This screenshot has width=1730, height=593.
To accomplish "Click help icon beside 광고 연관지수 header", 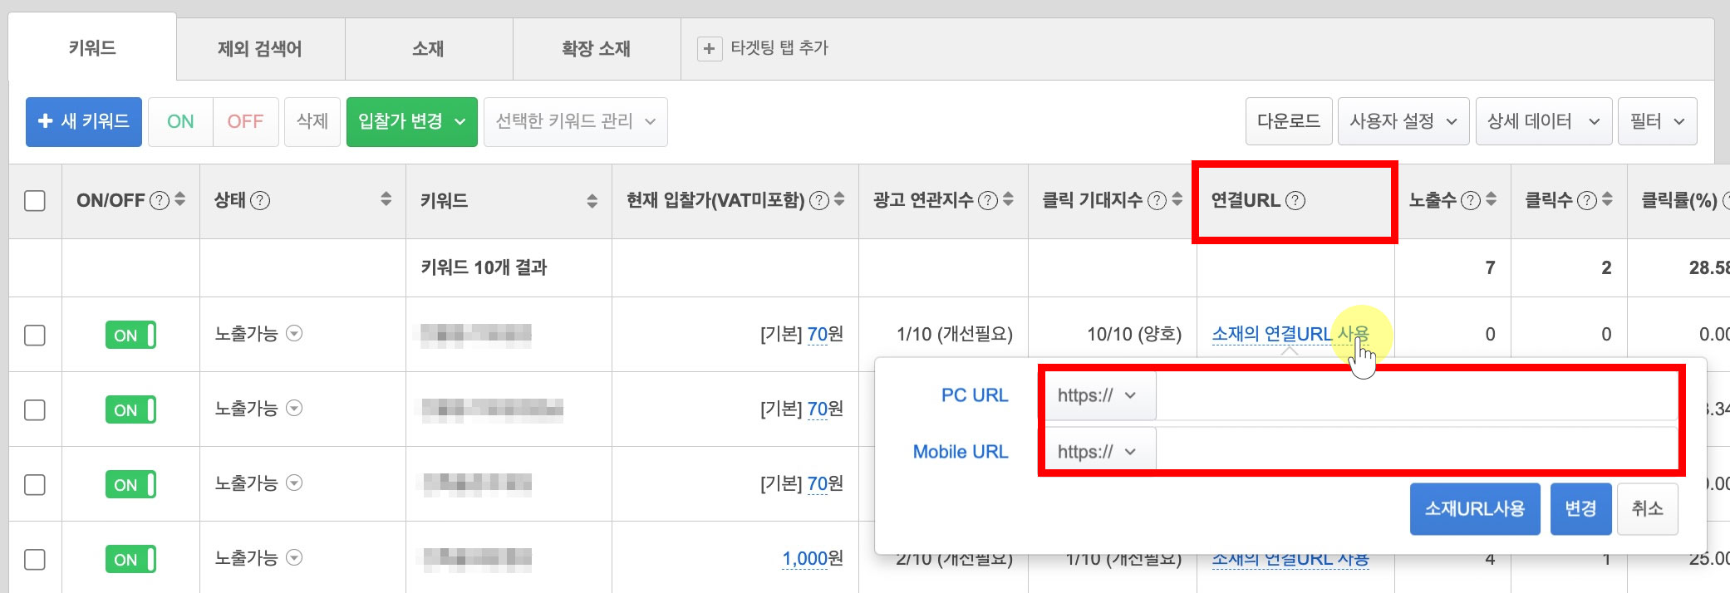I will pyautogui.click(x=987, y=201).
